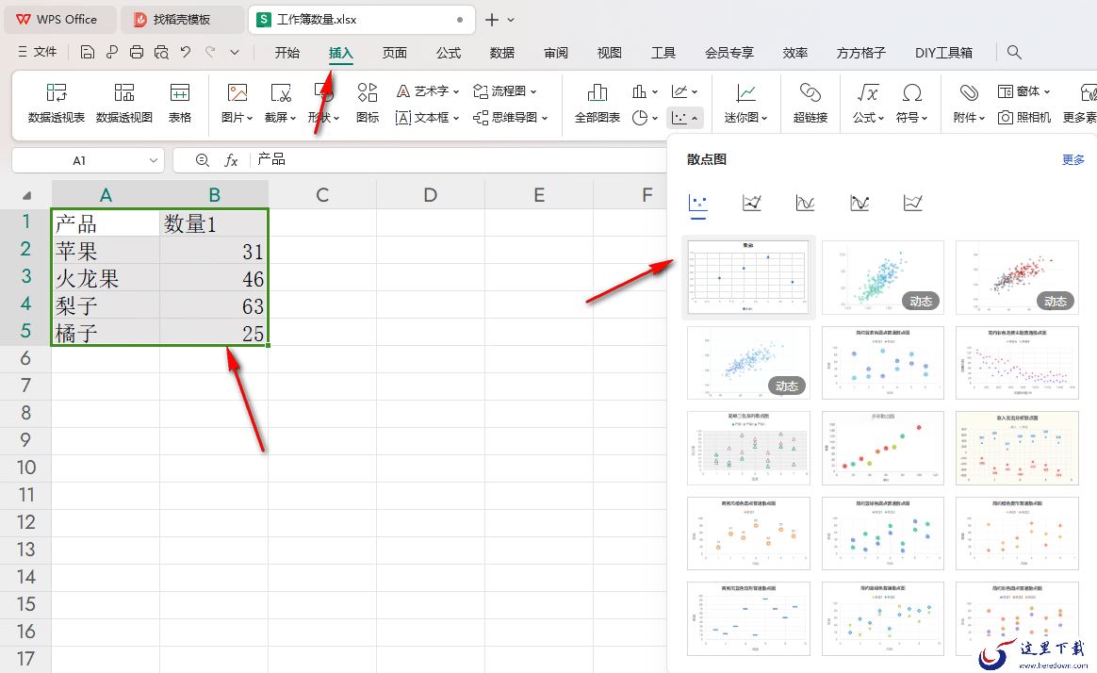The image size is (1097, 673).
Task: Open the 文件 file menu
Action: pos(37,52)
